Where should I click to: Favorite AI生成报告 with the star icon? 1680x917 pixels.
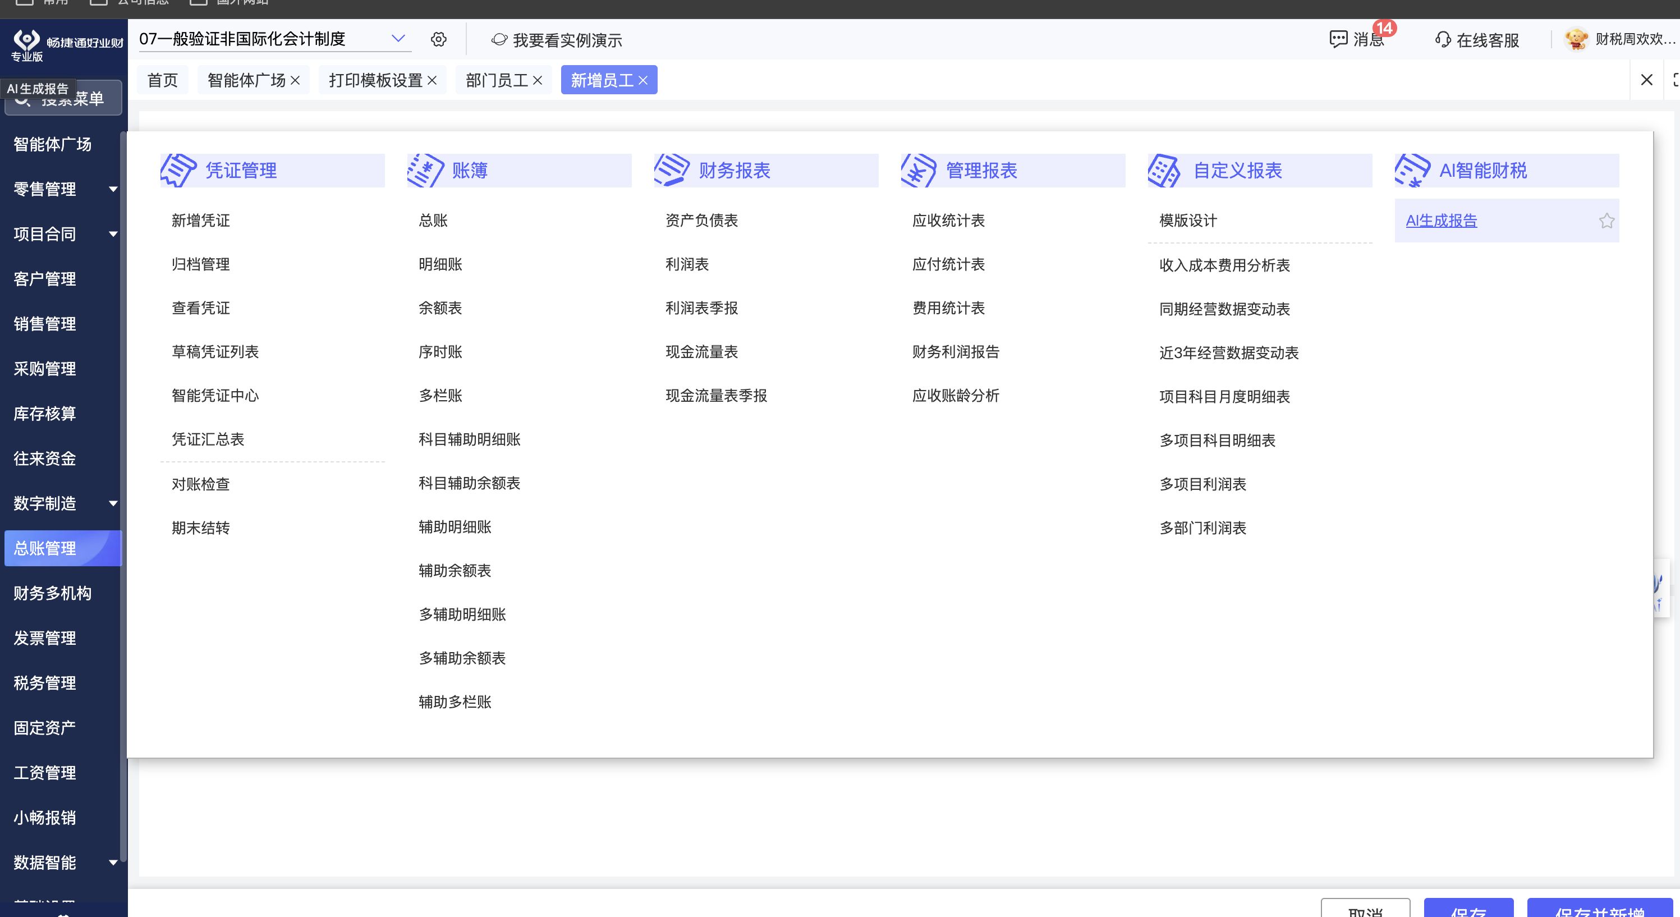point(1606,221)
